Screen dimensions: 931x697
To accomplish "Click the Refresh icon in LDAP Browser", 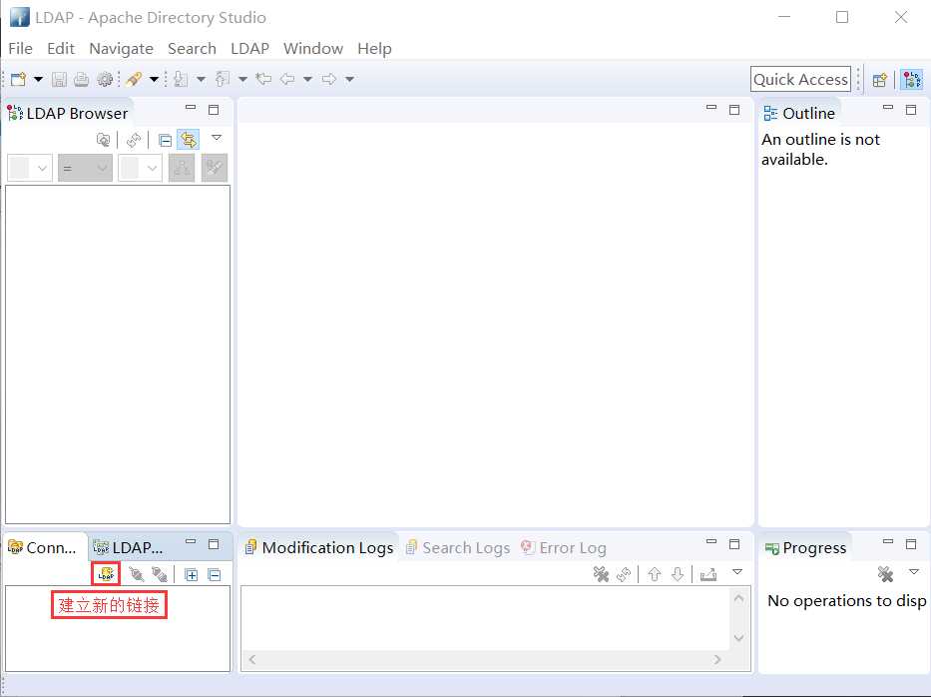I will [134, 140].
